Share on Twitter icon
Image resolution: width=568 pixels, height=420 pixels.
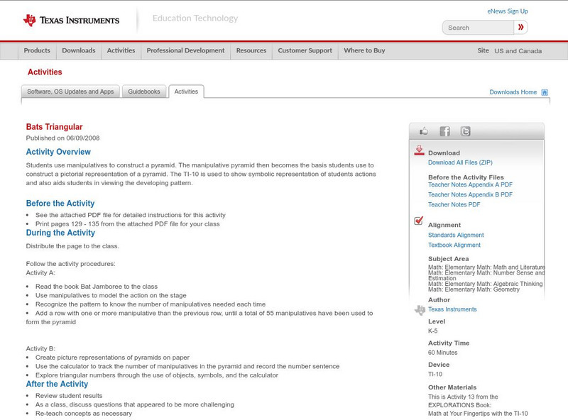point(465,131)
